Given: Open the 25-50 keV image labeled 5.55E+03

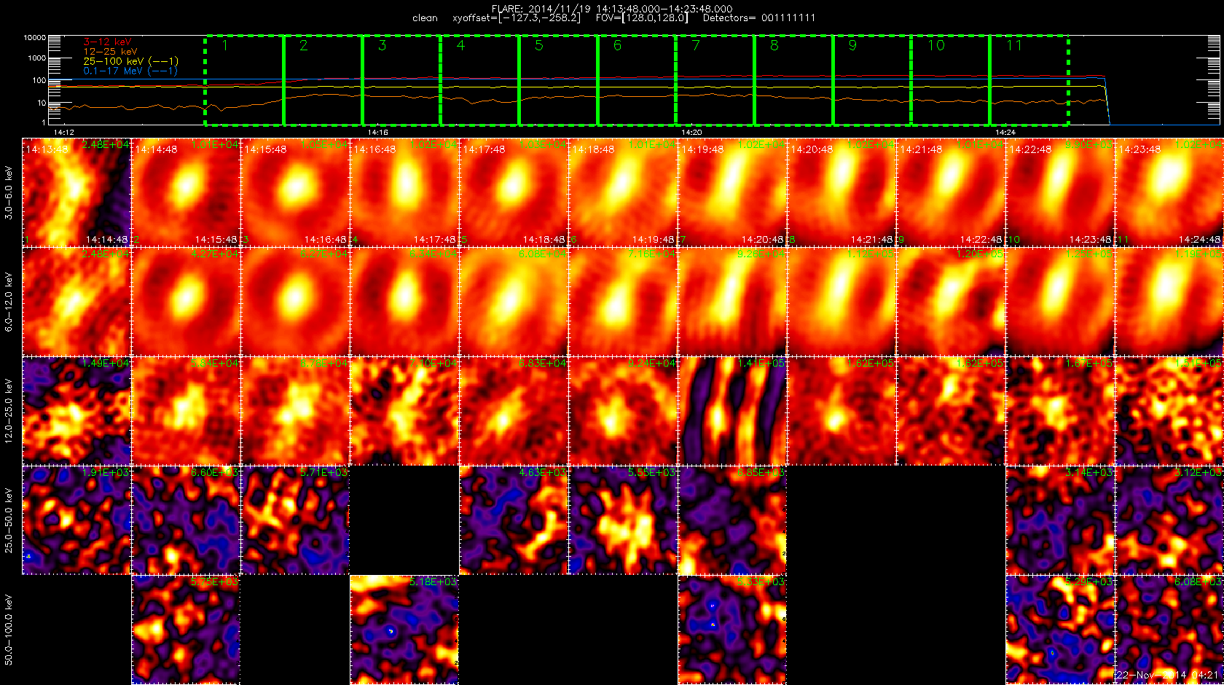Looking at the screenshot, I should pyautogui.click(x=623, y=520).
